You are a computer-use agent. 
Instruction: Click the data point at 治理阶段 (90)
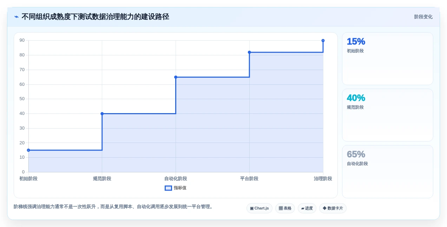(323, 41)
